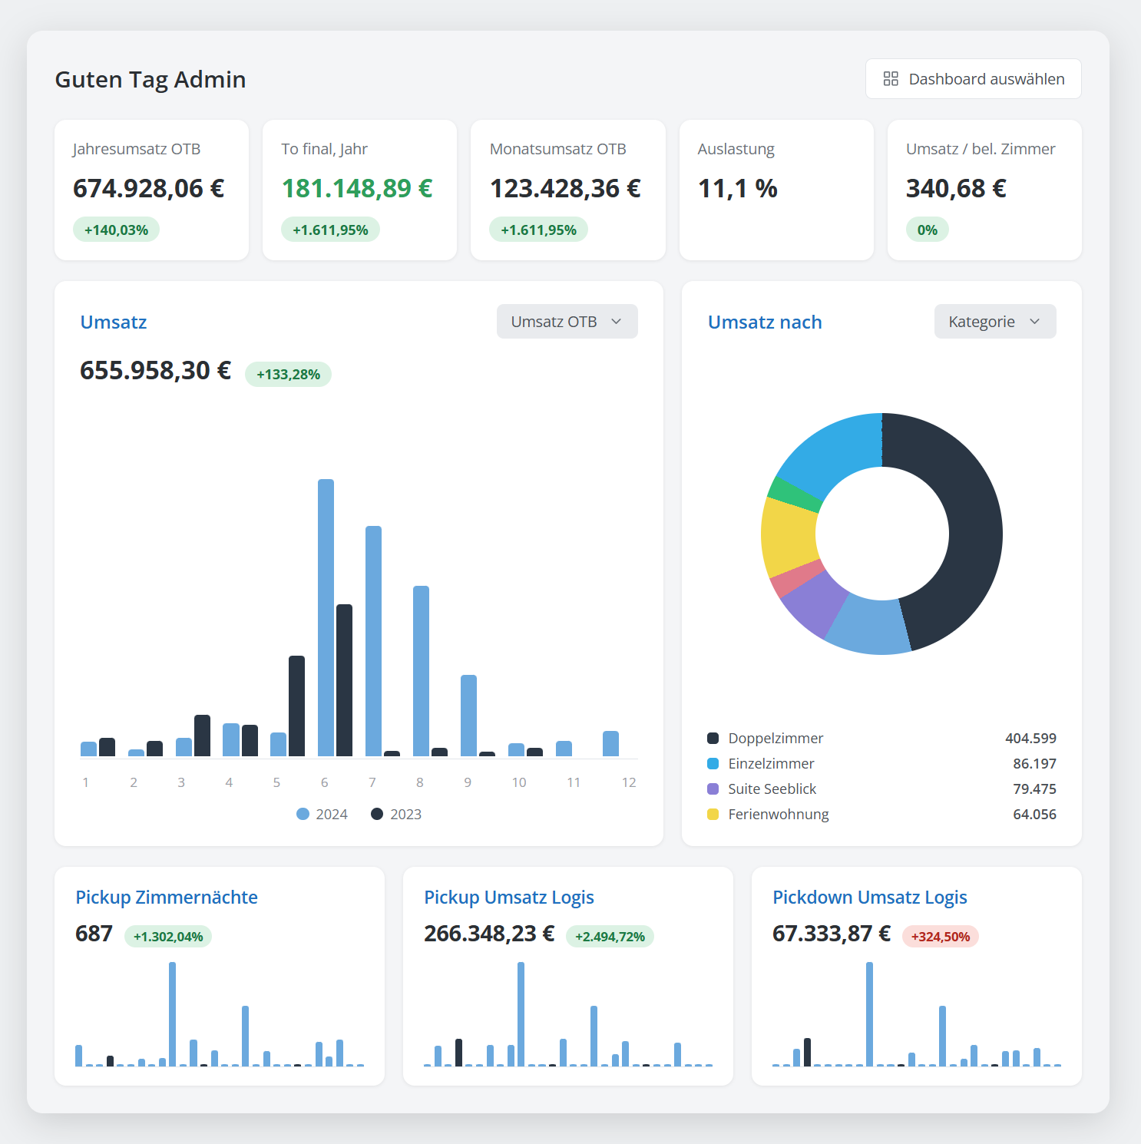Click the +140,03% badge
Image resolution: width=1141 pixels, height=1144 pixels.
(116, 230)
